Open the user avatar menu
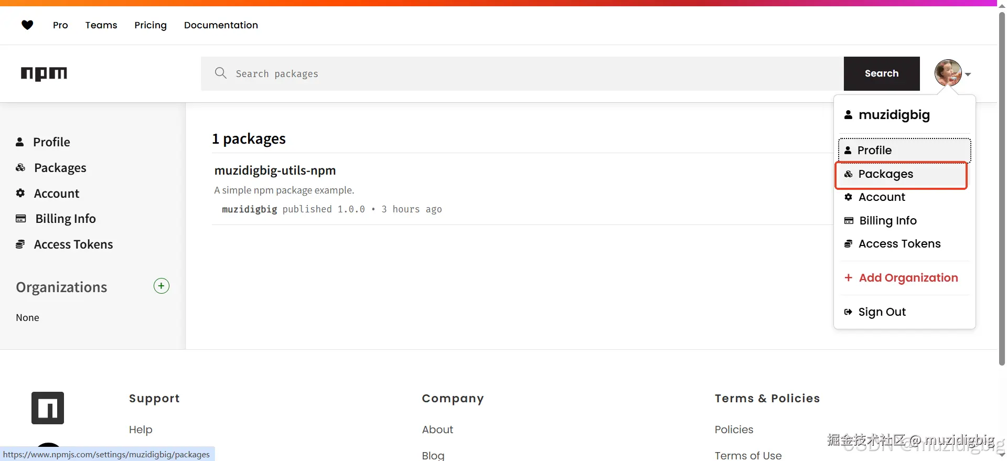The height and width of the screenshot is (461, 1007). 948,73
